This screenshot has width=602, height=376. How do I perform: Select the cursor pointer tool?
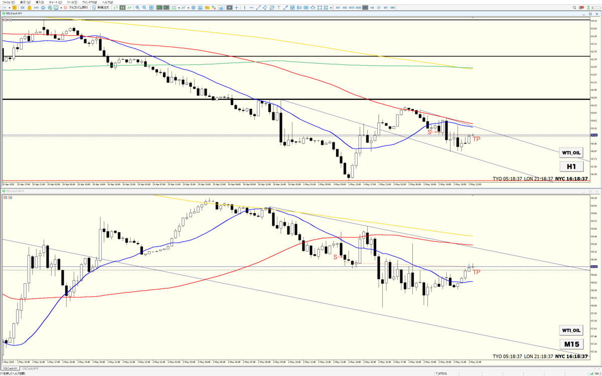(x=230, y=8)
